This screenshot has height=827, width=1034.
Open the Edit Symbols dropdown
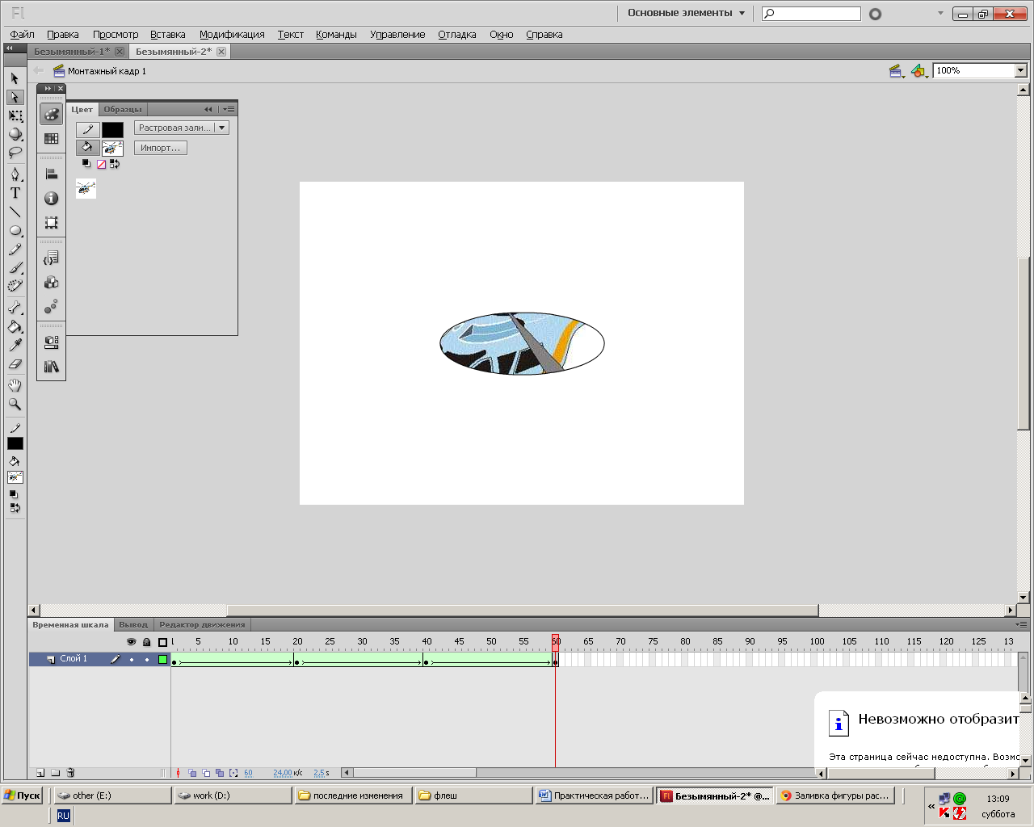pyautogui.click(x=918, y=71)
